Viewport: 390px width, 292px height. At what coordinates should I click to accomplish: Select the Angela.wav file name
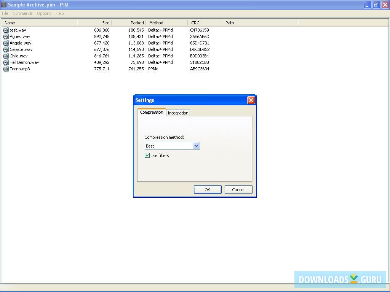click(x=21, y=43)
